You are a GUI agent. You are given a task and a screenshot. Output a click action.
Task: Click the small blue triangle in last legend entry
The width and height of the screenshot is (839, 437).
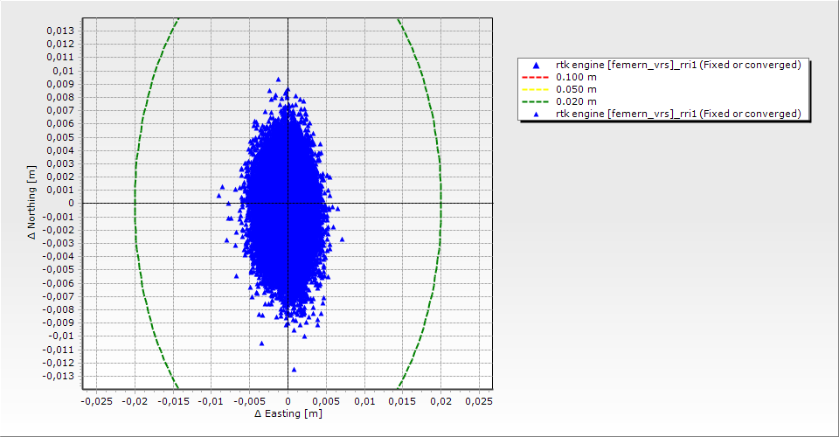pyautogui.click(x=536, y=114)
